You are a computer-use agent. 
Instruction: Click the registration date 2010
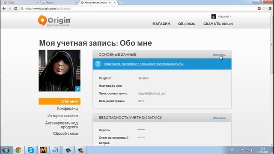(x=141, y=101)
